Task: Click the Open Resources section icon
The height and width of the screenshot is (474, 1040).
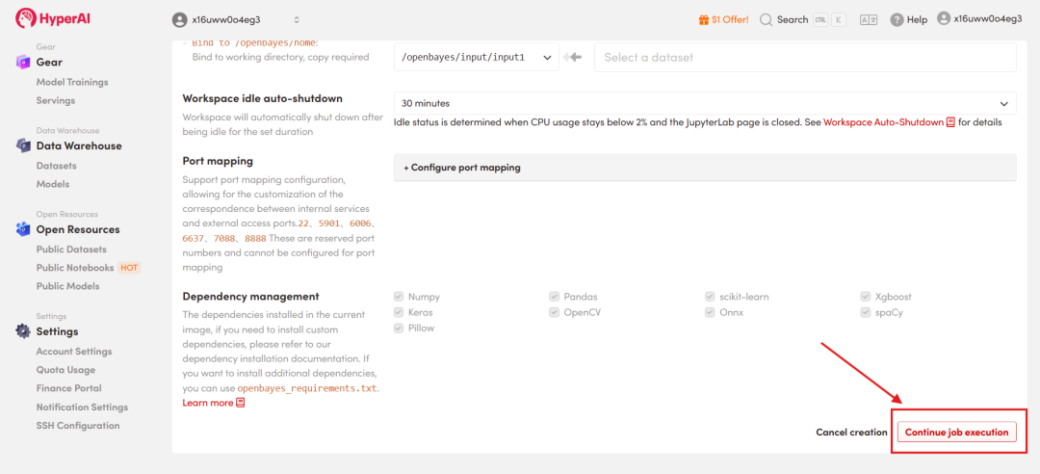Action: [23, 229]
